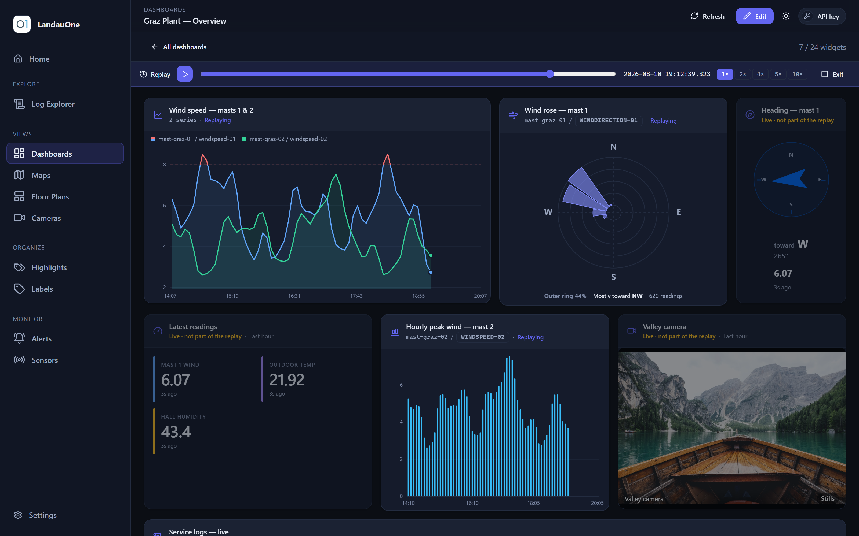Click the Stills label on camera

tap(827, 498)
